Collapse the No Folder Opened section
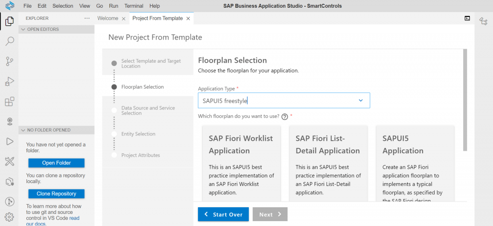 [57, 130]
